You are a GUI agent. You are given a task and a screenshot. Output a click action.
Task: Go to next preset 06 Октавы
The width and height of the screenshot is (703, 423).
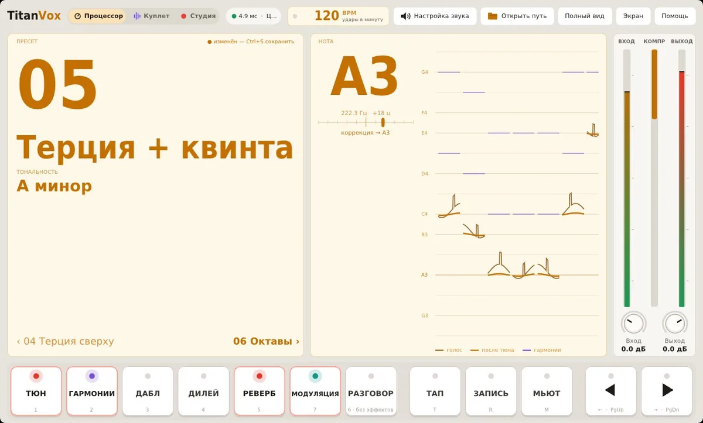click(266, 341)
